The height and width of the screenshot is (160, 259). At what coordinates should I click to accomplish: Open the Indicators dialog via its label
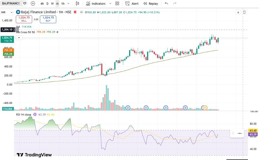pyautogui.click(x=98, y=4)
